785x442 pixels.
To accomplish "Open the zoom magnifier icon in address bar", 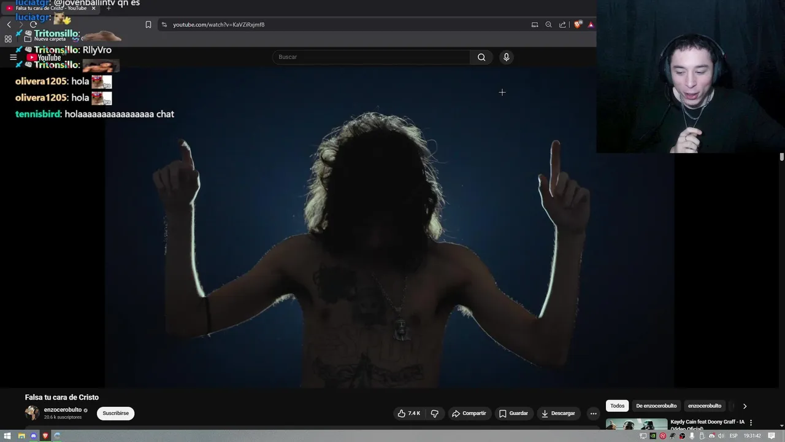I will coord(548,25).
